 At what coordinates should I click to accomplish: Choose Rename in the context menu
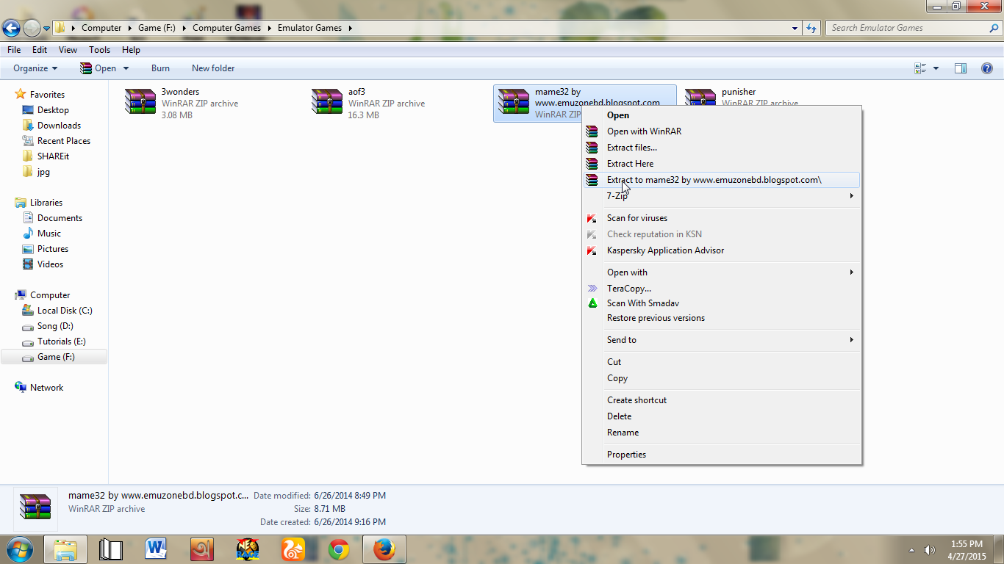722,433
